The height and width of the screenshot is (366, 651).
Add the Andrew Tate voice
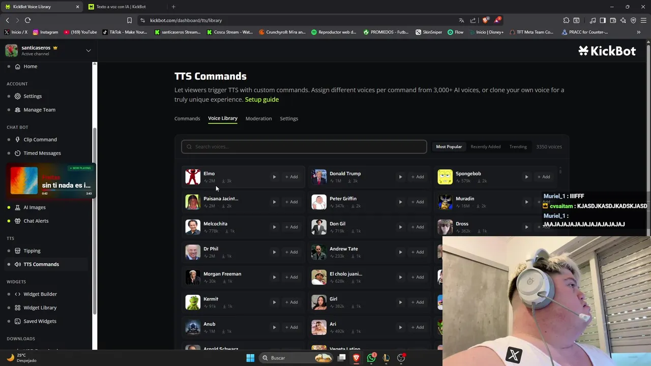417,252
